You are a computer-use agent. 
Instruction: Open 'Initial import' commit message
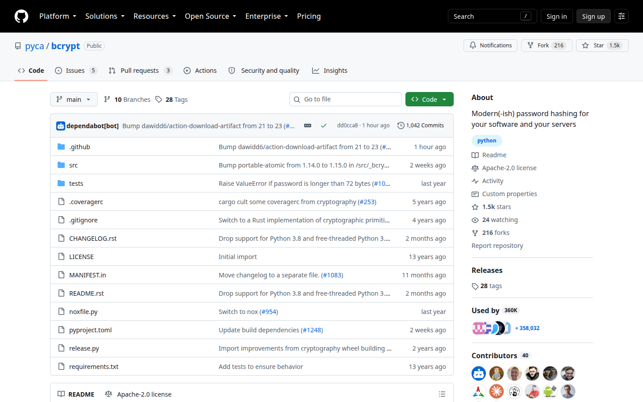coord(238,256)
